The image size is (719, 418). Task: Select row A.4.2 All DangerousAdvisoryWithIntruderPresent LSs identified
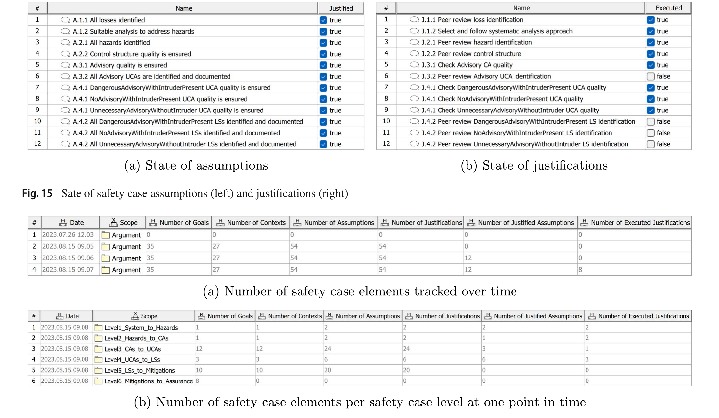click(196, 122)
